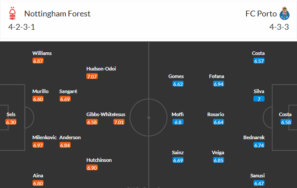Click player Murillo's name

pos(40,91)
